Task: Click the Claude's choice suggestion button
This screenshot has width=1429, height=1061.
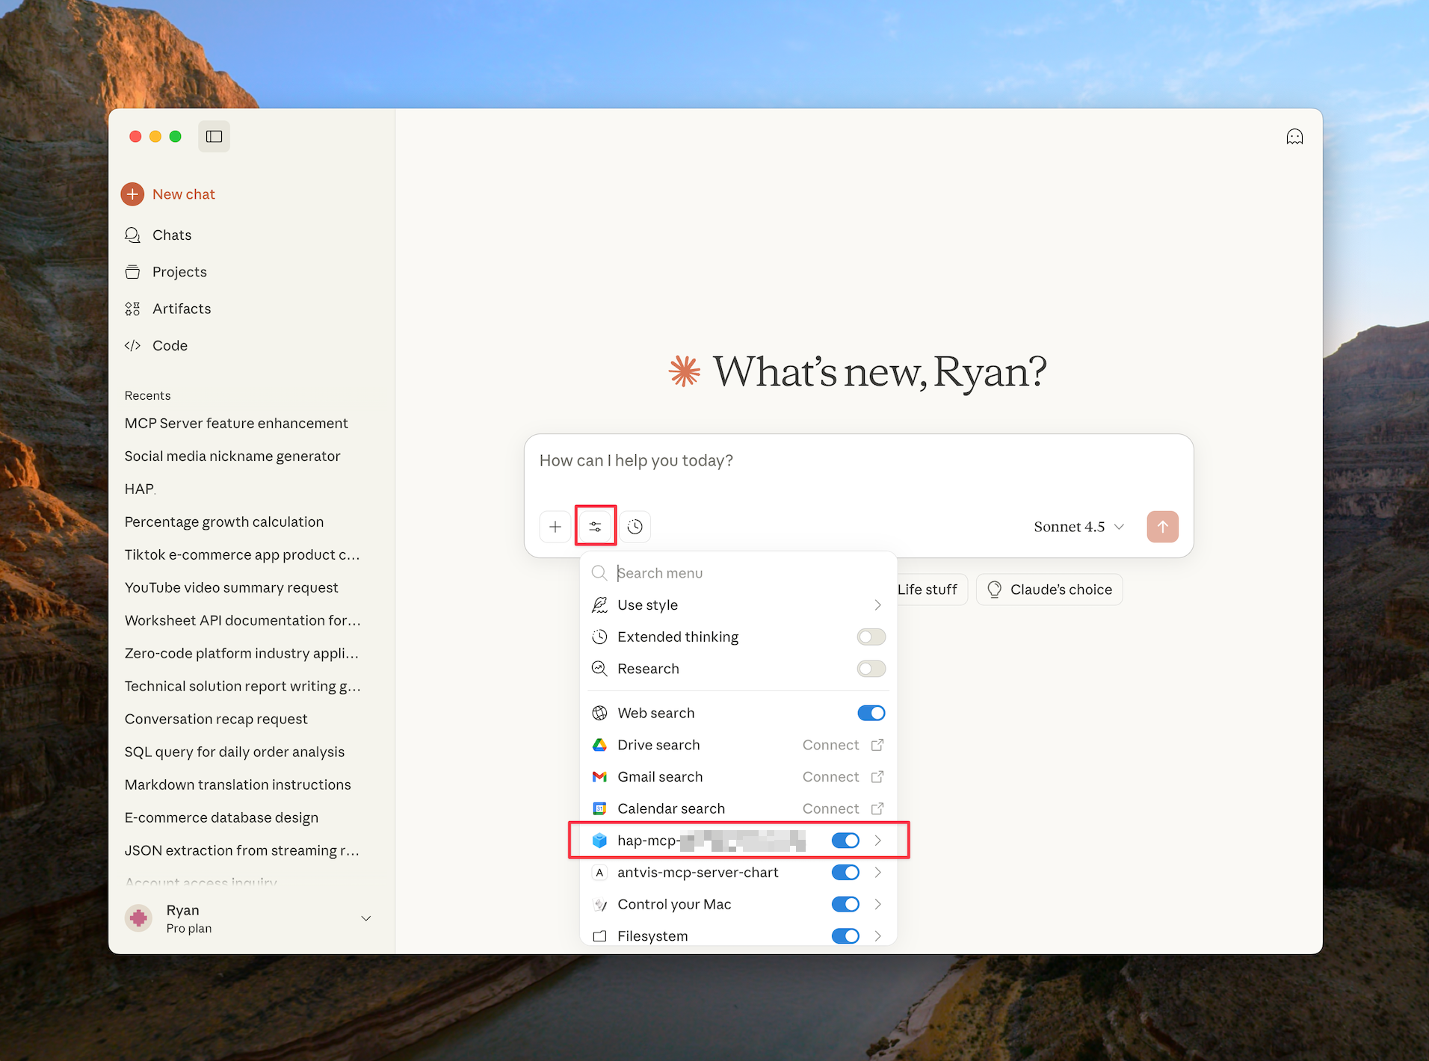Action: (x=1049, y=590)
